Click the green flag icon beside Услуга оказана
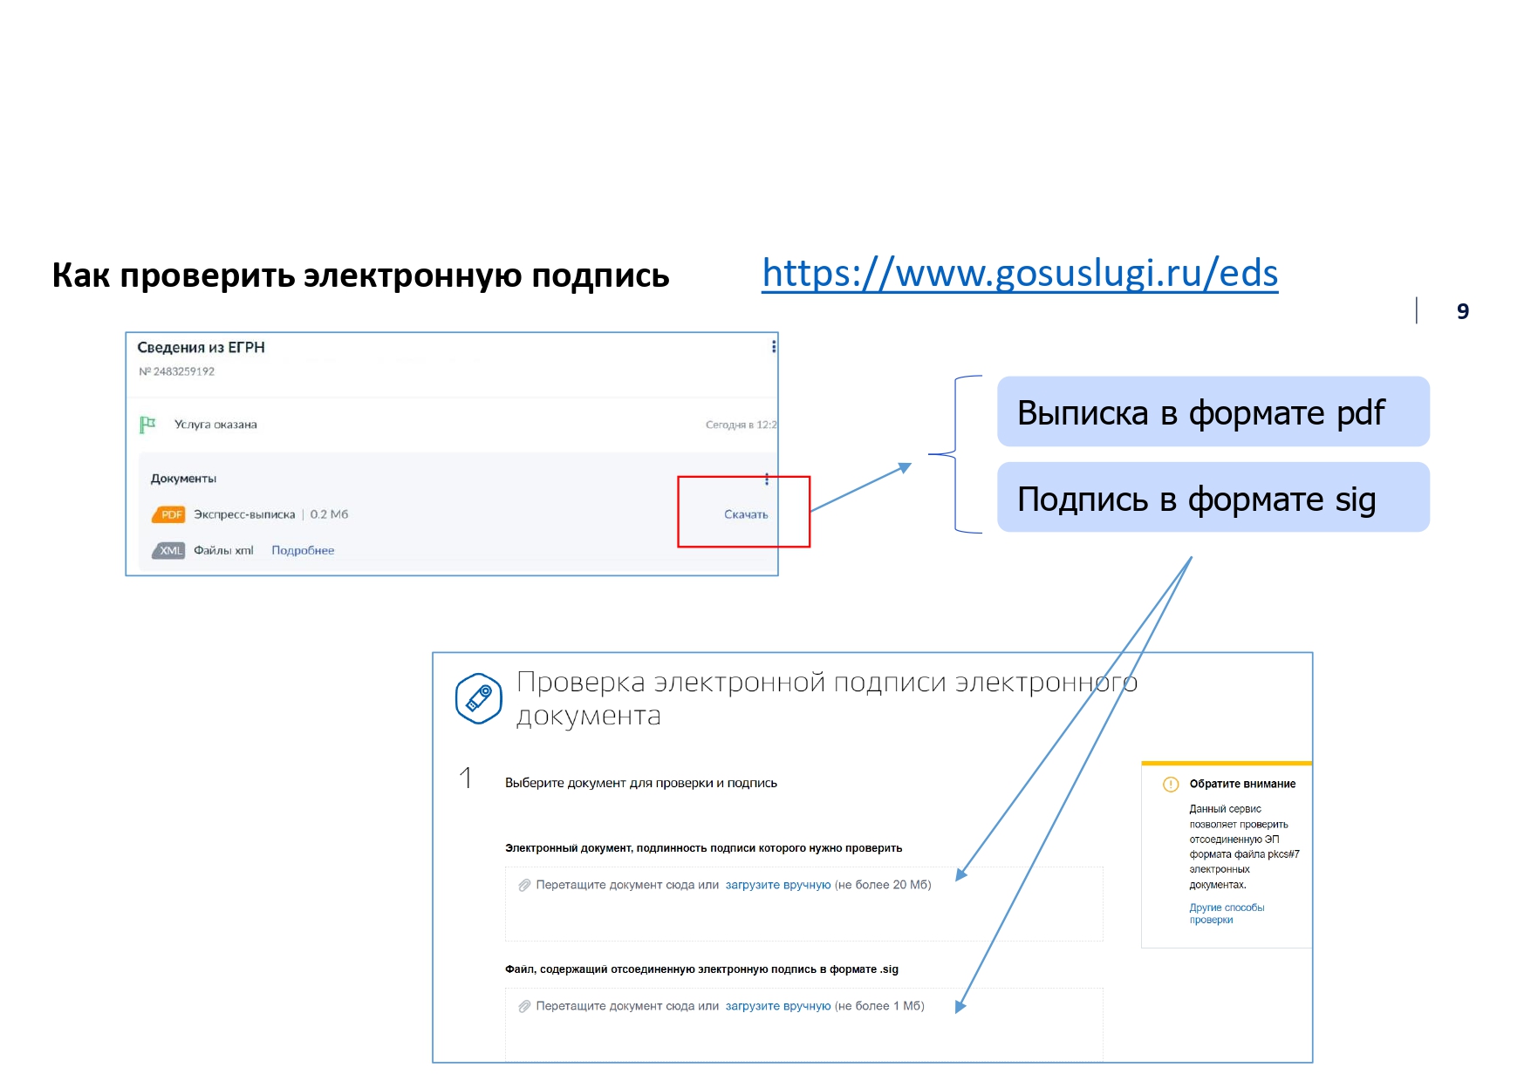The width and height of the screenshot is (1531, 1081). (147, 425)
